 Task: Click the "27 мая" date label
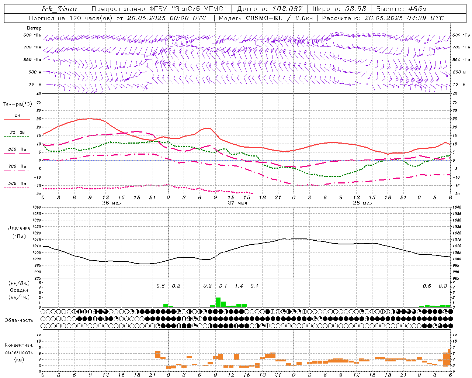[x=237, y=203]
